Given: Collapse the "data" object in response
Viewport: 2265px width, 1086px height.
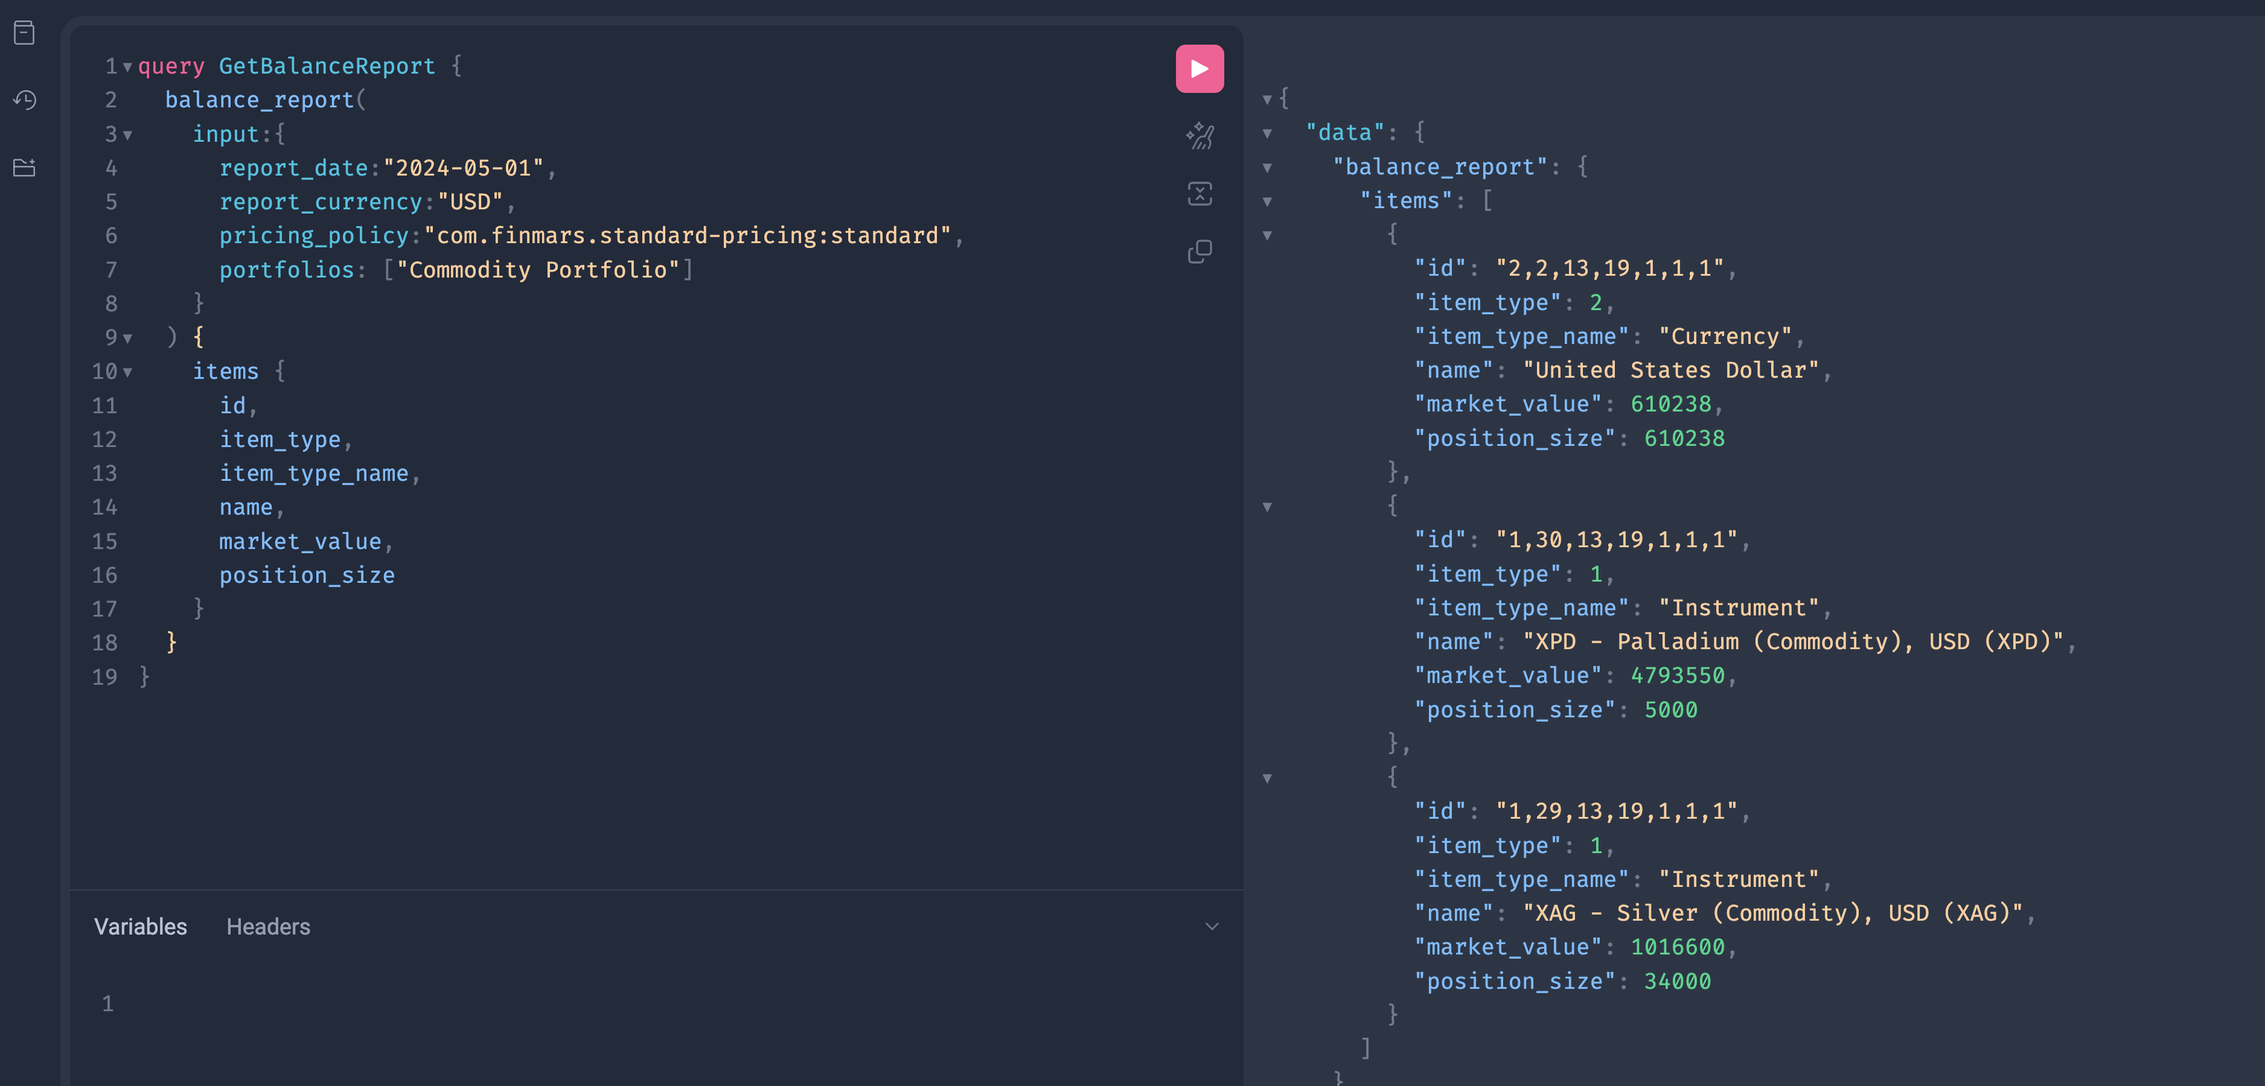Looking at the screenshot, I should [1267, 133].
